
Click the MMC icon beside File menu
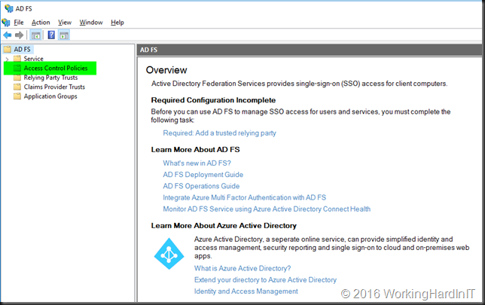coord(6,23)
